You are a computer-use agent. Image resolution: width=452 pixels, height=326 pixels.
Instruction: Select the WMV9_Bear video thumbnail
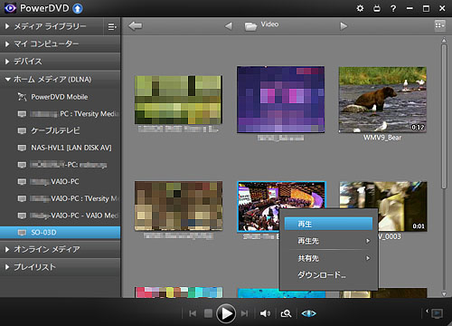382,100
